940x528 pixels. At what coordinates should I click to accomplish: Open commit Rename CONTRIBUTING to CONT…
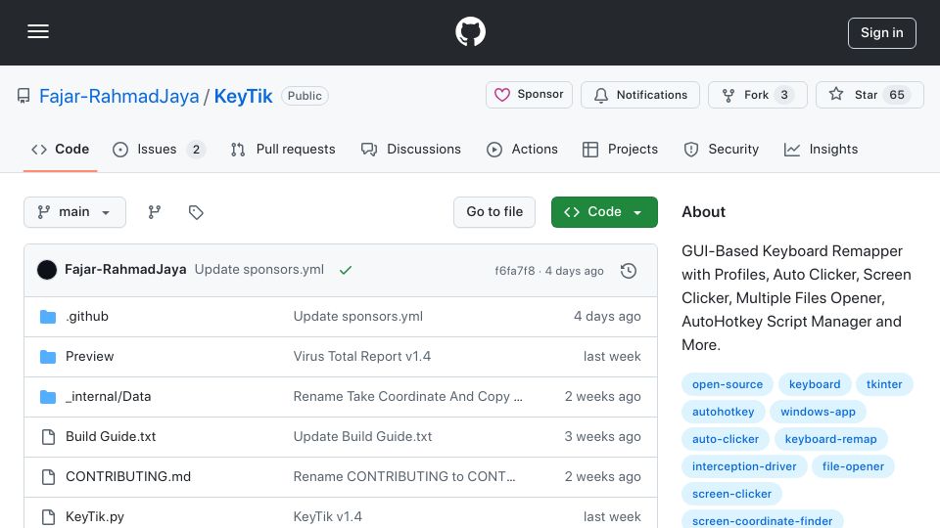click(404, 476)
